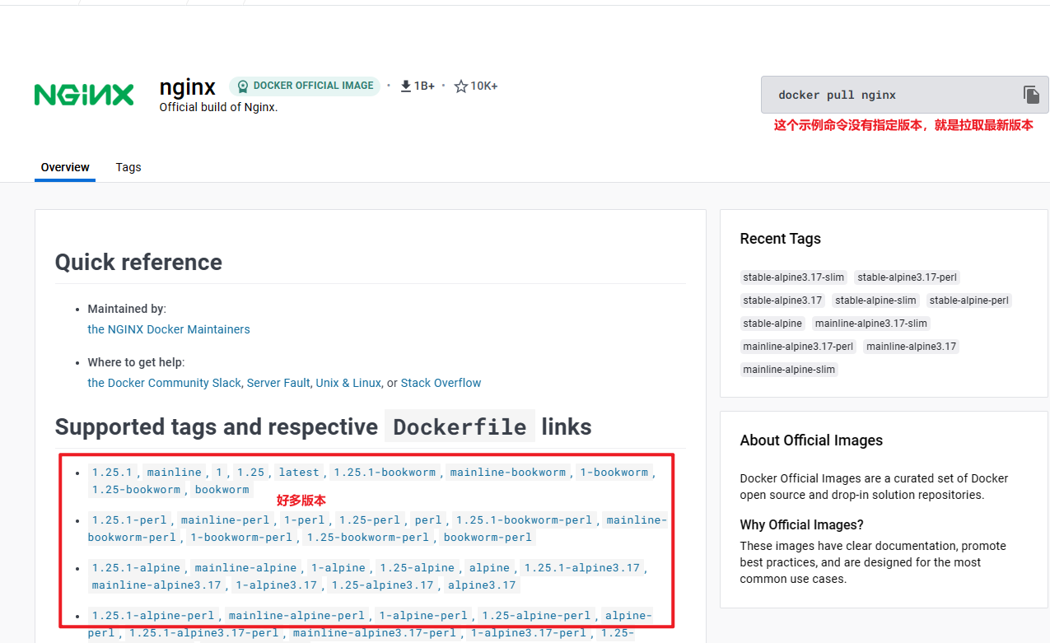1050x643 pixels.
Task: Select the stable-alpine-slim recent tag
Action: coord(875,301)
